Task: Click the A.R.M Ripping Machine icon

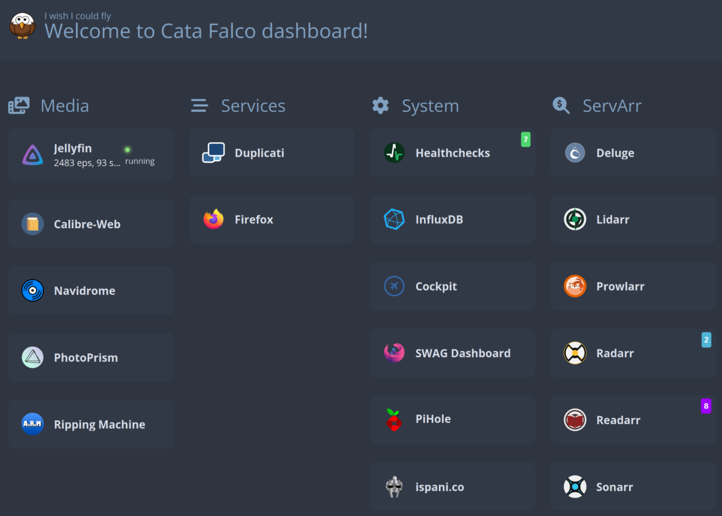Action: click(x=33, y=424)
